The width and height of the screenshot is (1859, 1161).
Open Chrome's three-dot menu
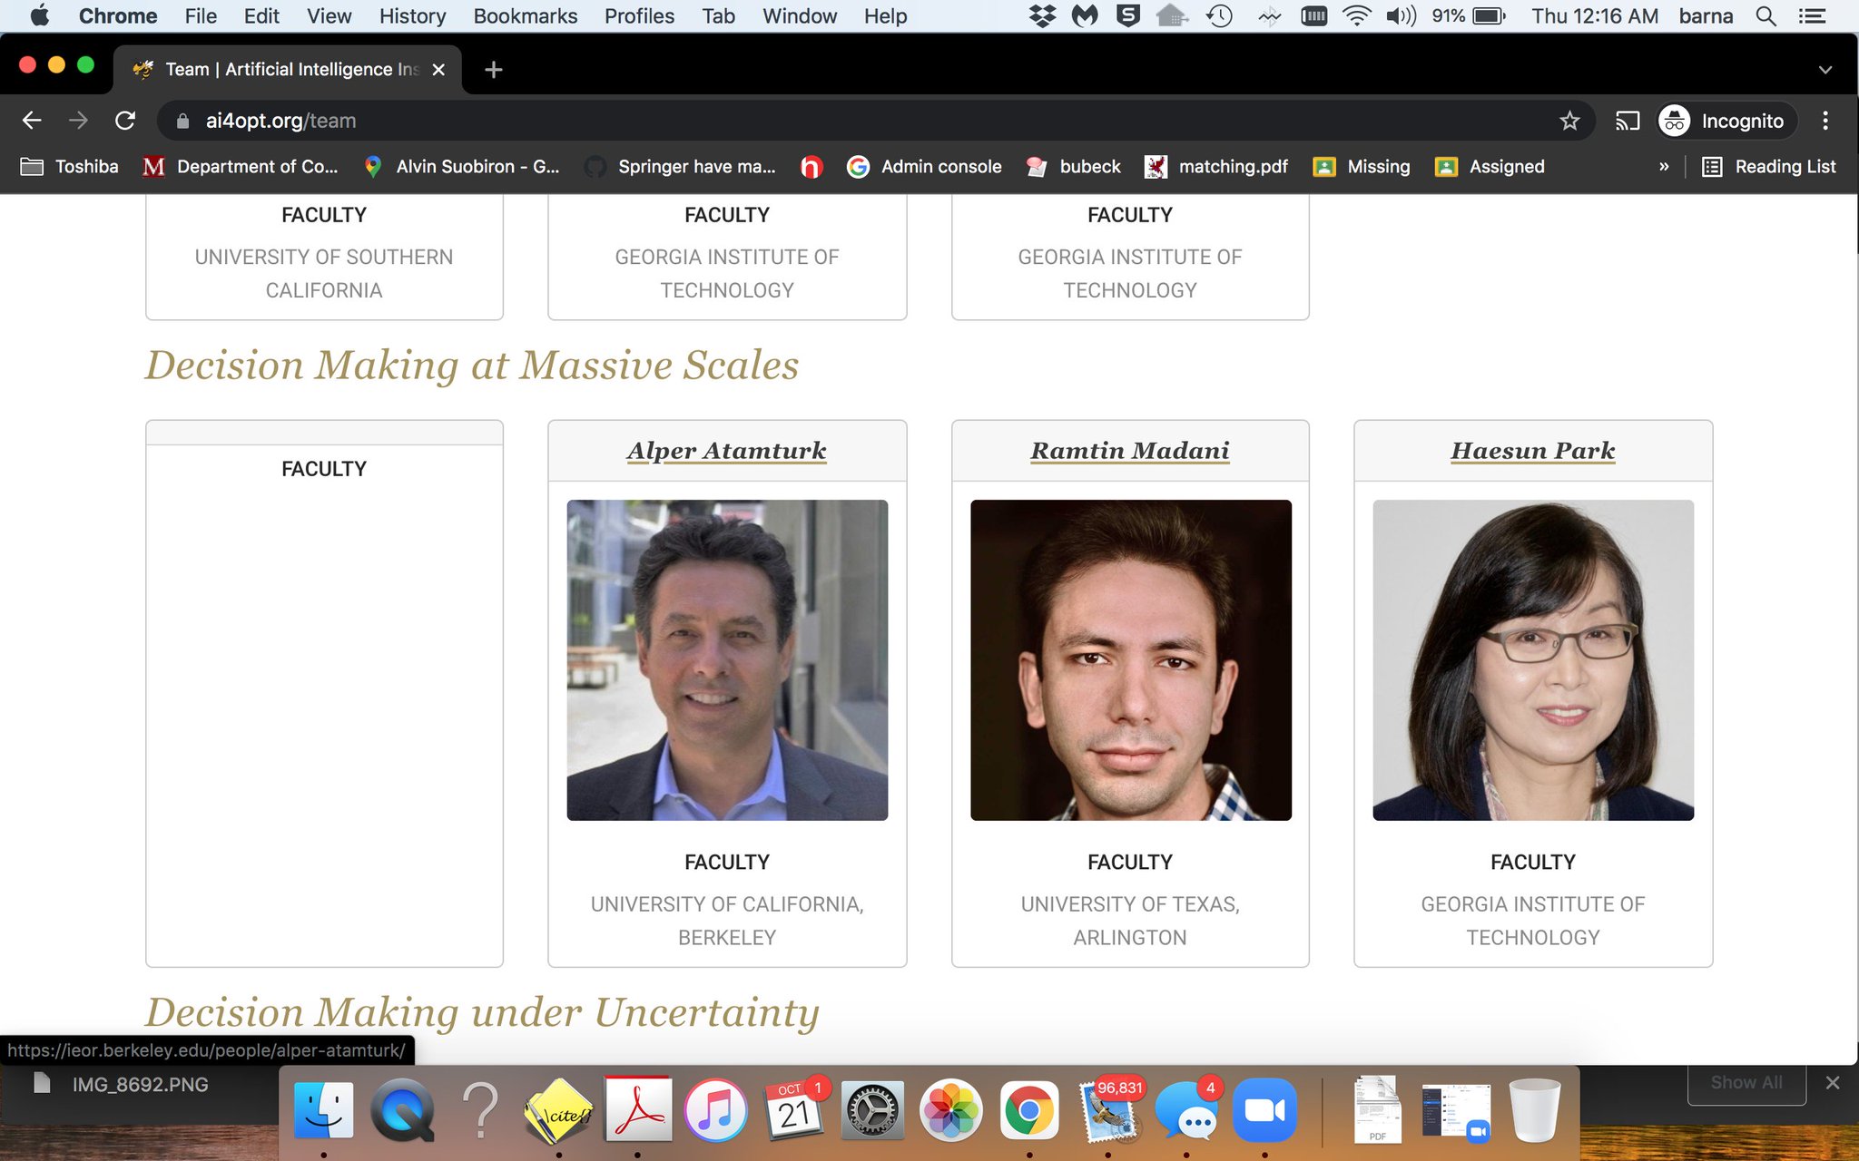coord(1825,121)
